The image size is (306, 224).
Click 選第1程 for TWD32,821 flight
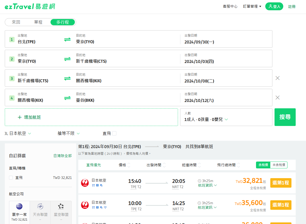coord(281,183)
